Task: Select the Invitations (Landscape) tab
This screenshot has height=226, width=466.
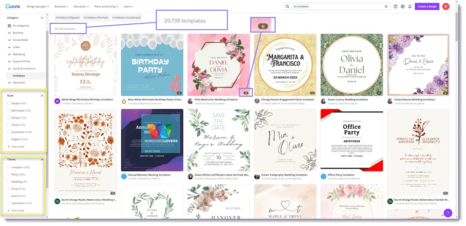Action: pos(126,17)
